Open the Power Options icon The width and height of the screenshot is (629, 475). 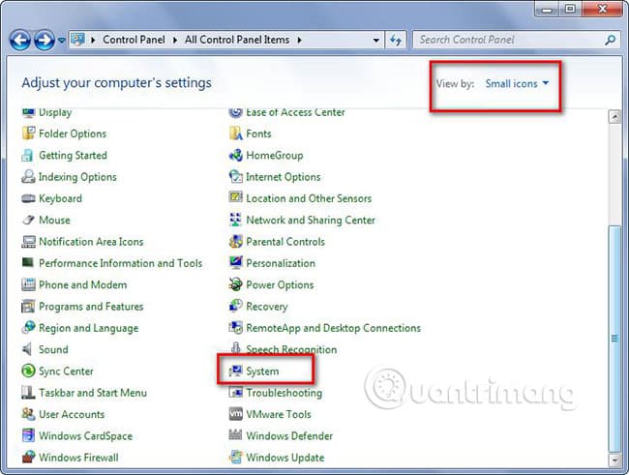point(235,284)
